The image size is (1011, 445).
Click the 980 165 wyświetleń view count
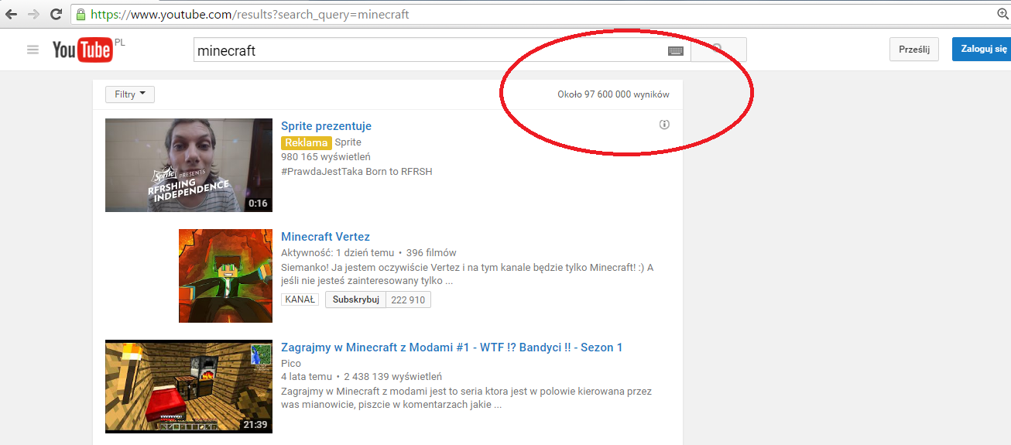(x=326, y=157)
